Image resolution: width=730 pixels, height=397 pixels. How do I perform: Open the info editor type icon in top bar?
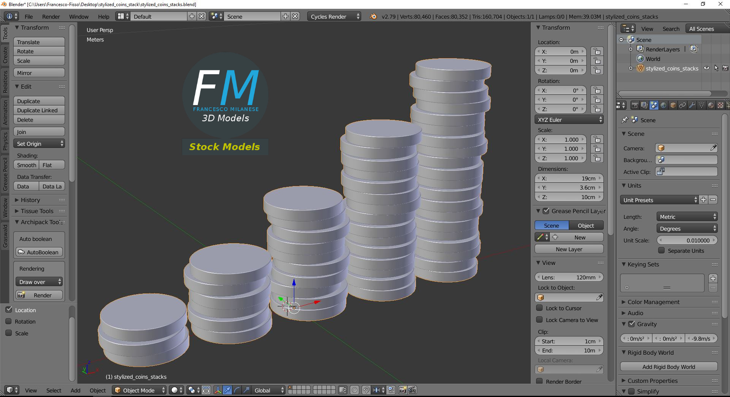(x=12, y=16)
